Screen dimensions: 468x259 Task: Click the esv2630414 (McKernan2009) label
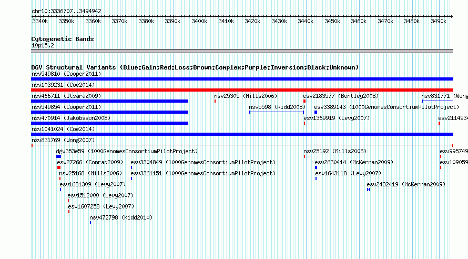pyautogui.click(x=354, y=162)
